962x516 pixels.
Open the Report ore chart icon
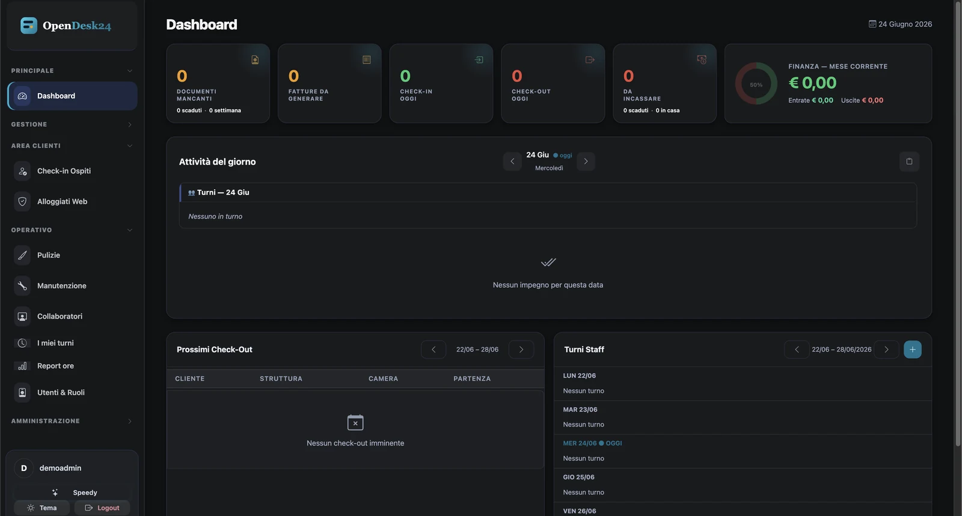(x=22, y=366)
